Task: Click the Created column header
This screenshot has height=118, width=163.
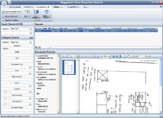Action: tap(102, 28)
